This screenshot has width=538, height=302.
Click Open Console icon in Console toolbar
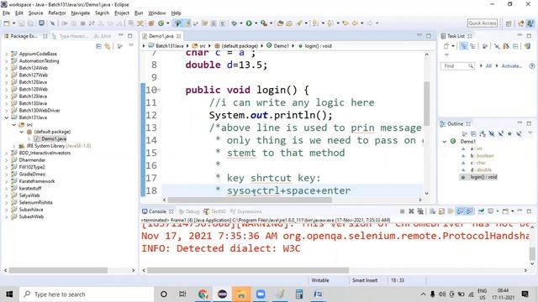coord(505,211)
